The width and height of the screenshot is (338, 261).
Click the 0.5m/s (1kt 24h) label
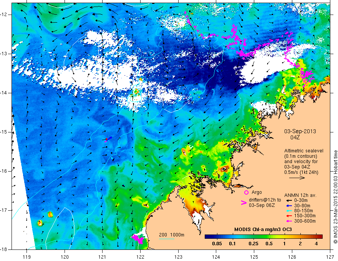(x=301, y=172)
